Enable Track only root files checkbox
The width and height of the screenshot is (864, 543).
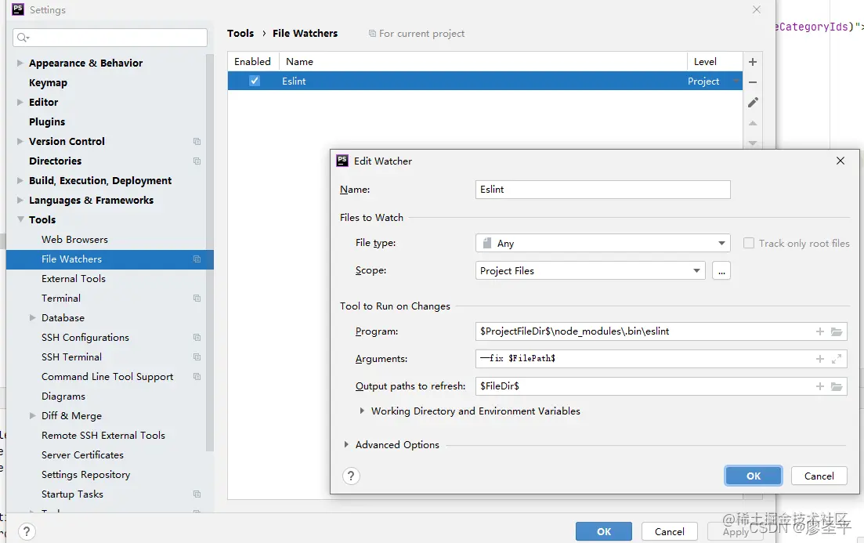coord(749,243)
